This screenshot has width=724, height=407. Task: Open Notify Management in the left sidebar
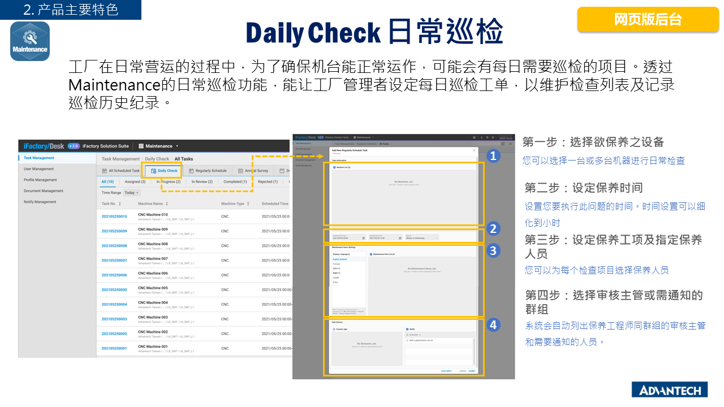tap(40, 202)
